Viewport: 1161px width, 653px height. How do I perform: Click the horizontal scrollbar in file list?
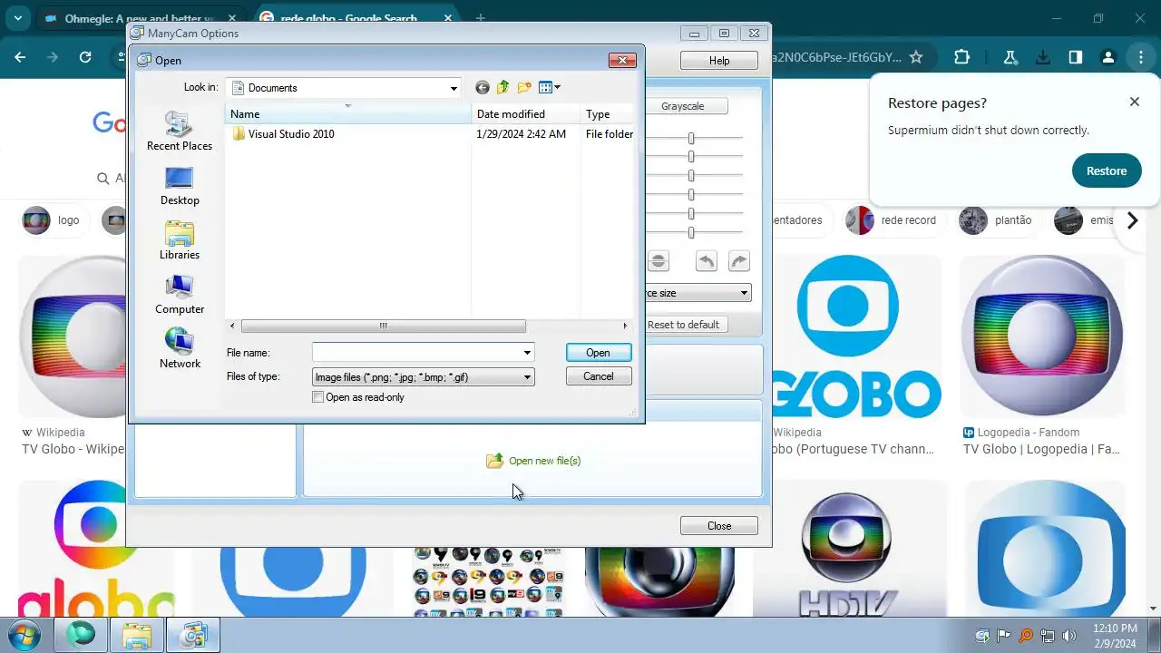[x=384, y=326]
